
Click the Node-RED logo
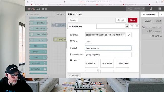click(37, 9)
